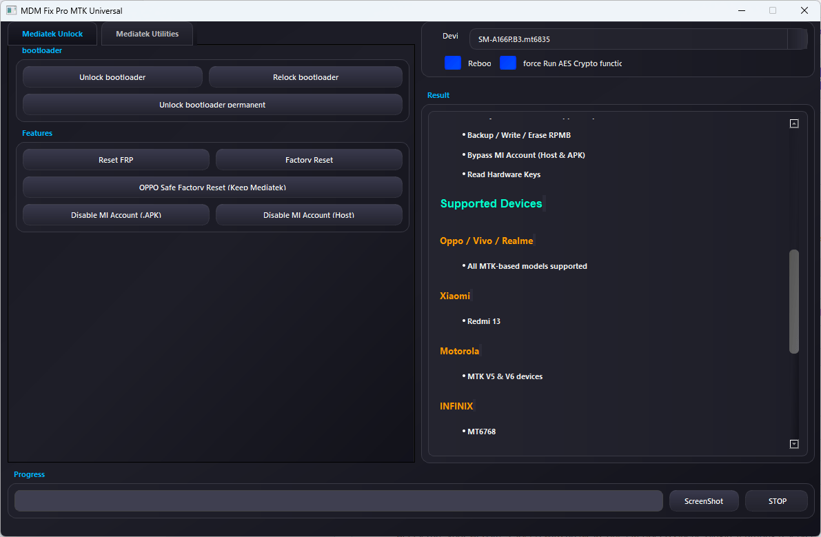The image size is (821, 537).
Task: Disable force Run AES Crypto function option
Action: pyautogui.click(x=508, y=63)
